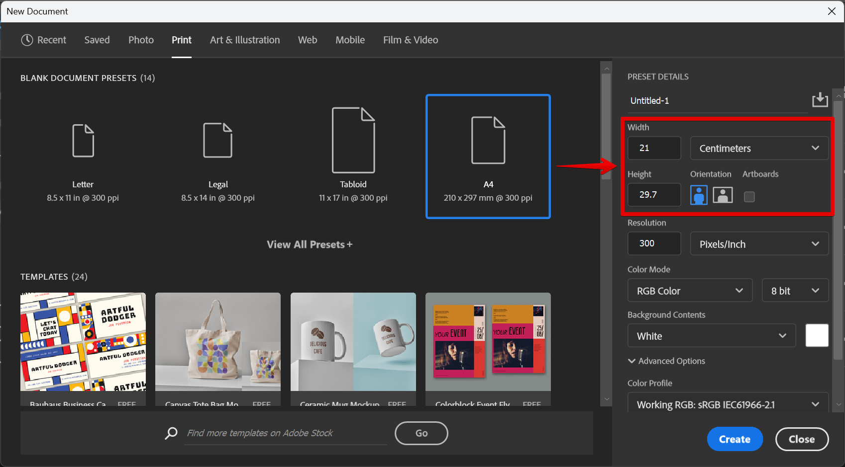
Task: Click the Create button
Action: coord(735,439)
